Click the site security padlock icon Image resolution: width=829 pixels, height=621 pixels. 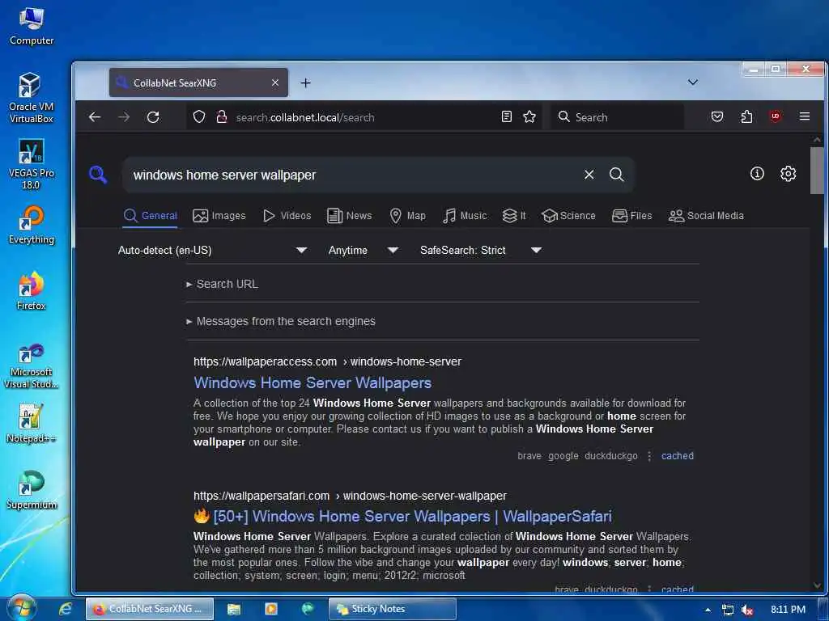[222, 116]
